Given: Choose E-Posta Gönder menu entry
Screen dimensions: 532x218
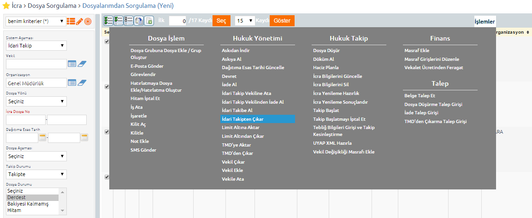Looking at the screenshot, I should (148, 66).
